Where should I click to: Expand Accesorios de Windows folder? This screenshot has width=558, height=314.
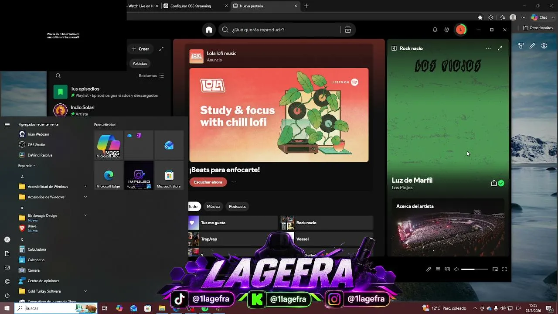53,197
